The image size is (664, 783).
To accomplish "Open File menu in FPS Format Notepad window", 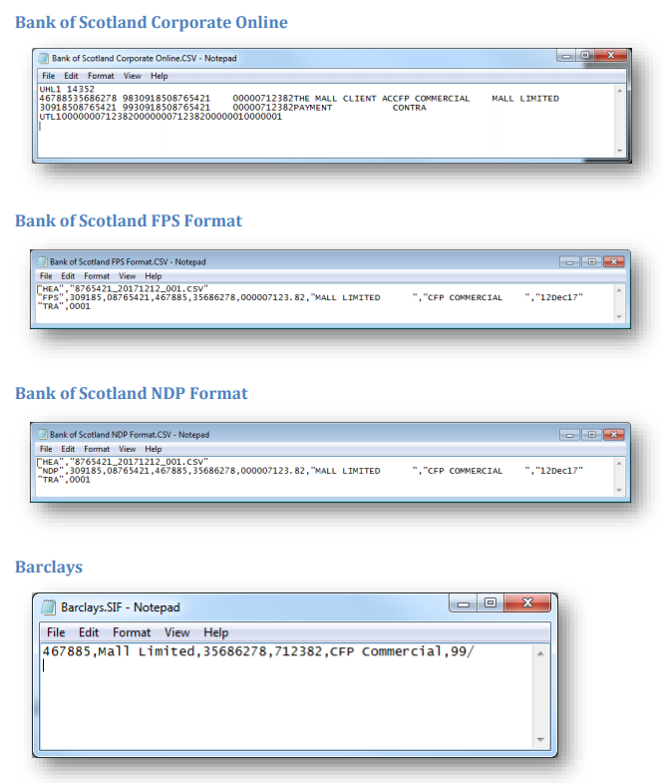I will tap(46, 276).
